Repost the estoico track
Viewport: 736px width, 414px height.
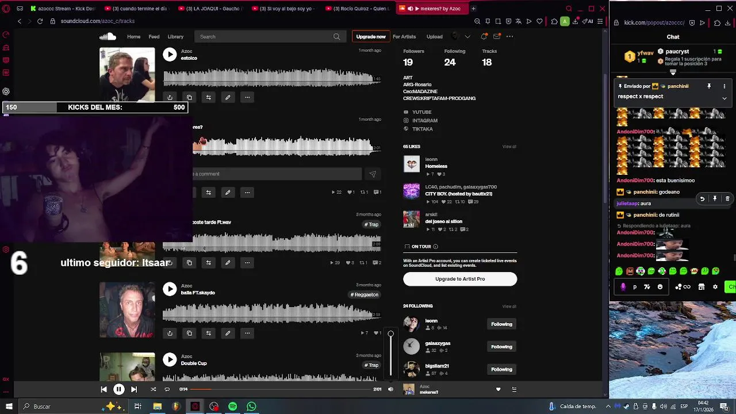(209, 97)
